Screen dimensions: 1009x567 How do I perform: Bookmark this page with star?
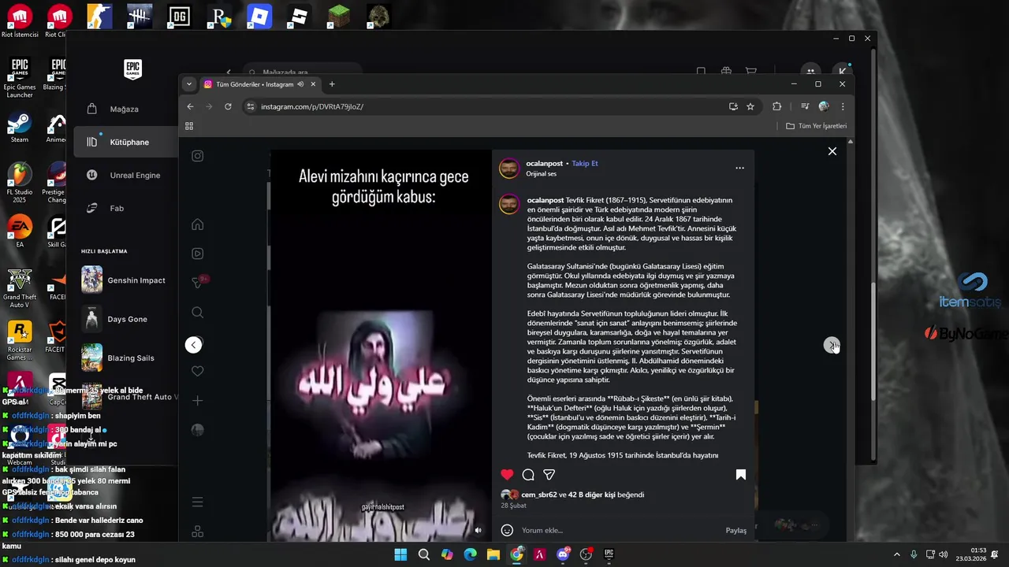[x=750, y=106]
